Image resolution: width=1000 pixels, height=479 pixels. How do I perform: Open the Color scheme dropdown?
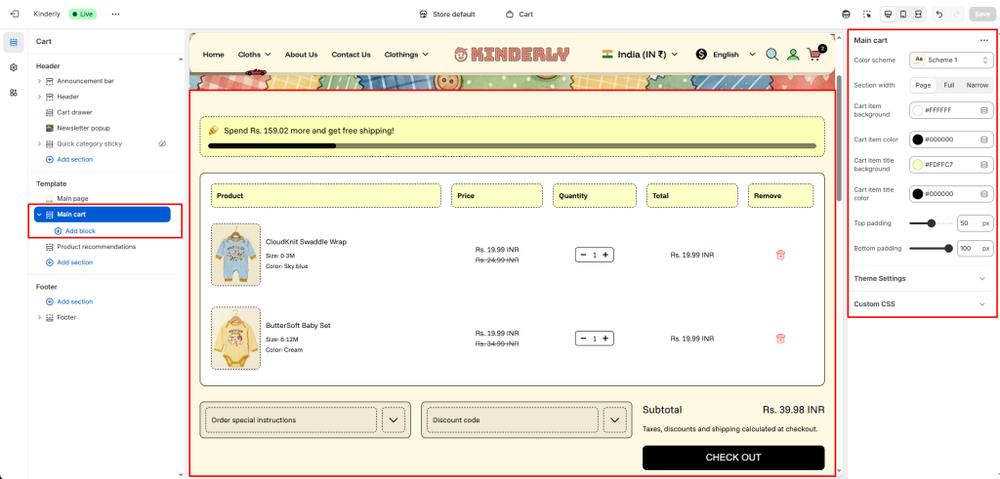click(x=951, y=60)
